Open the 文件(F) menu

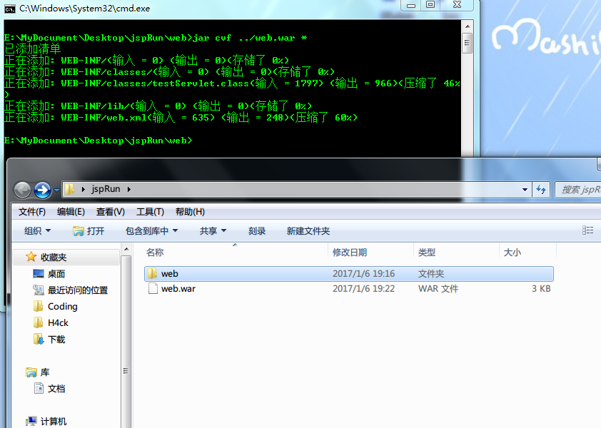[x=32, y=212]
